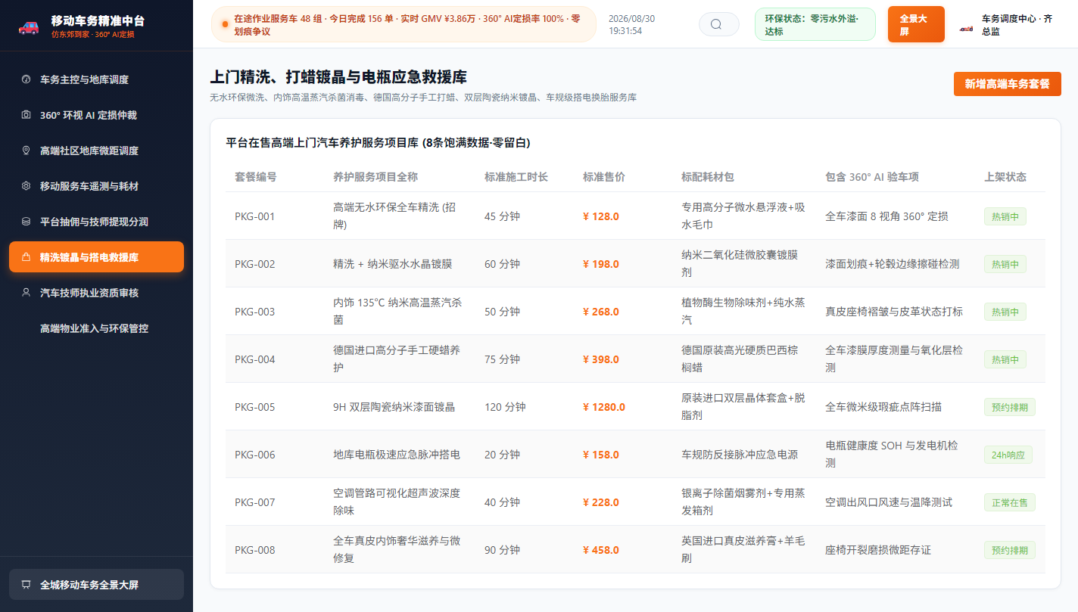Viewport: 1078px width, 612px height.
Task: Click 9H 双层陶瓷纳米漆面镀晶 service name
Action: pyautogui.click(x=394, y=407)
